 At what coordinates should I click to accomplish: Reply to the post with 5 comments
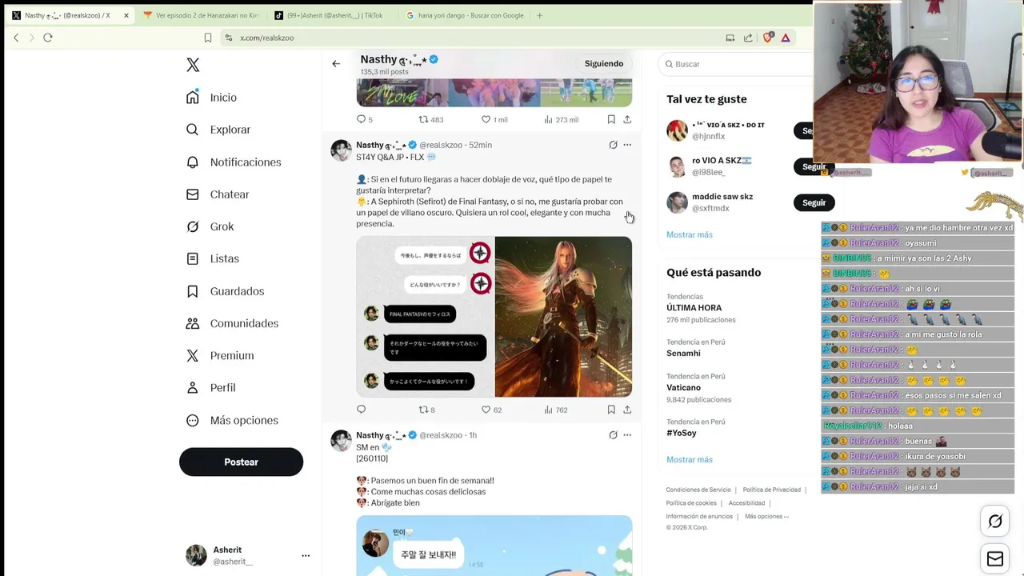[364, 119]
